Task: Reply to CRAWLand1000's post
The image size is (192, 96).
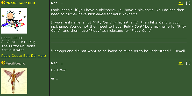Action: pos(6,56)
